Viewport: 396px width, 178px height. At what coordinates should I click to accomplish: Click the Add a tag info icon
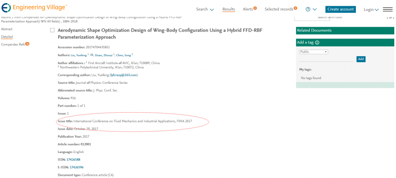point(317,43)
